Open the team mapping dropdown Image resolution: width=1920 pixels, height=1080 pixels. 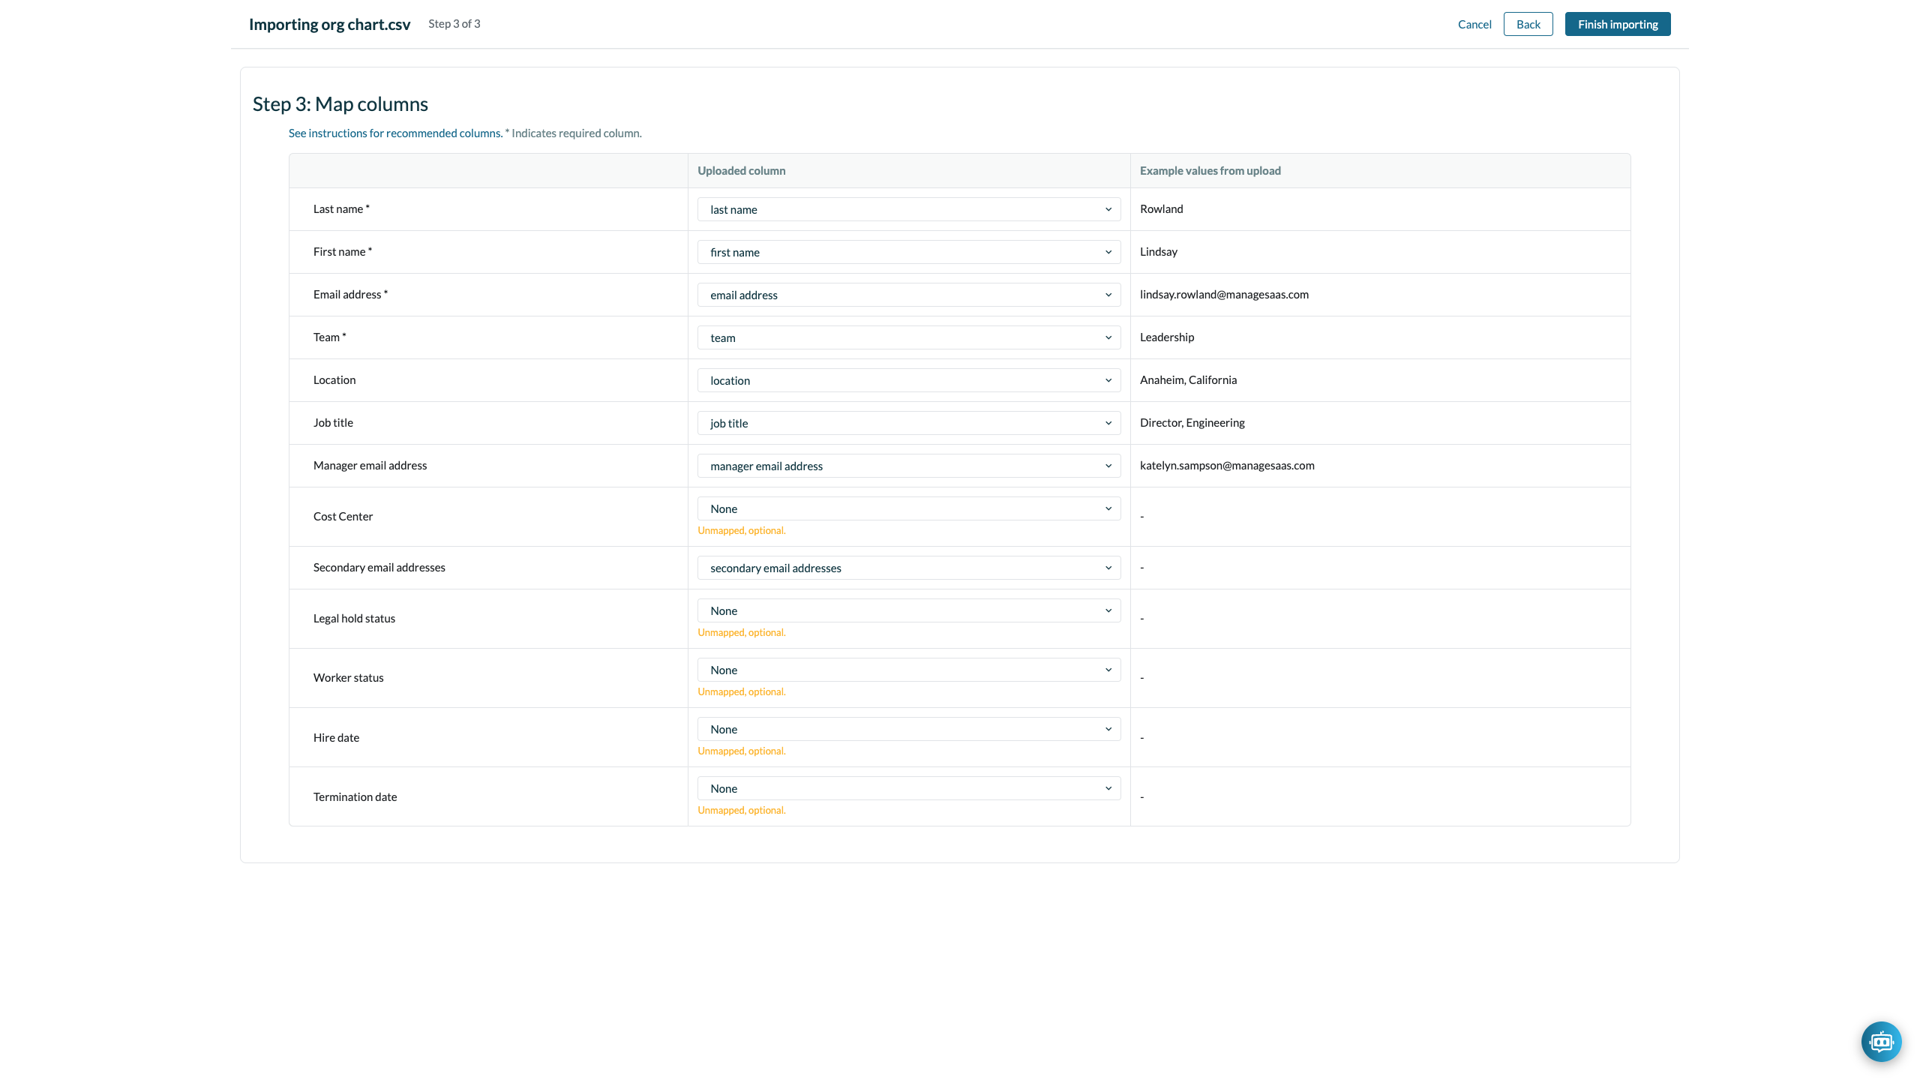pos(907,337)
